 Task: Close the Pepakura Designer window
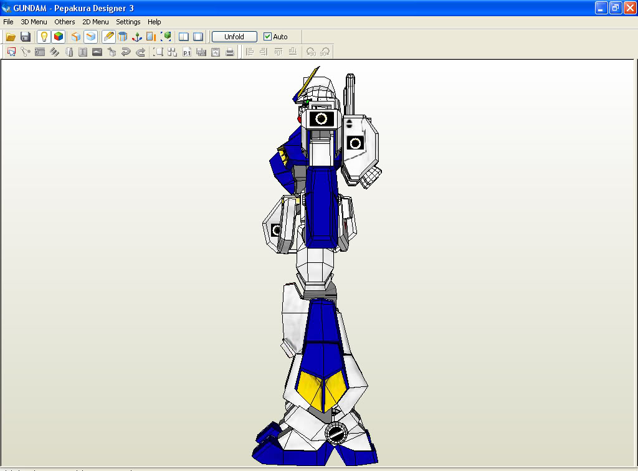click(630, 8)
